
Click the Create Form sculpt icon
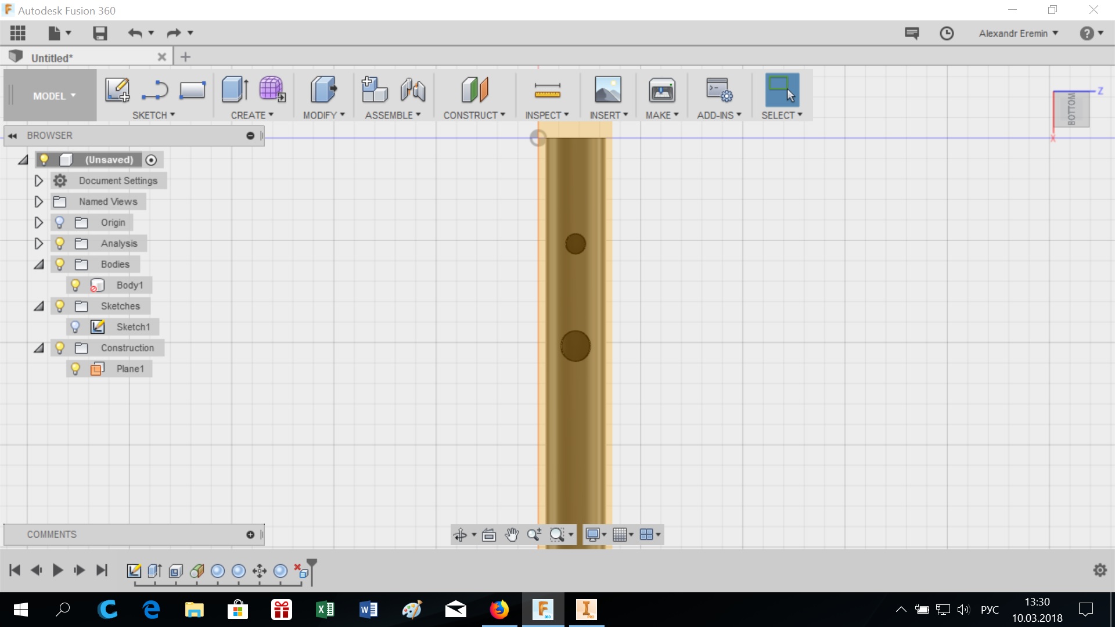tap(272, 90)
